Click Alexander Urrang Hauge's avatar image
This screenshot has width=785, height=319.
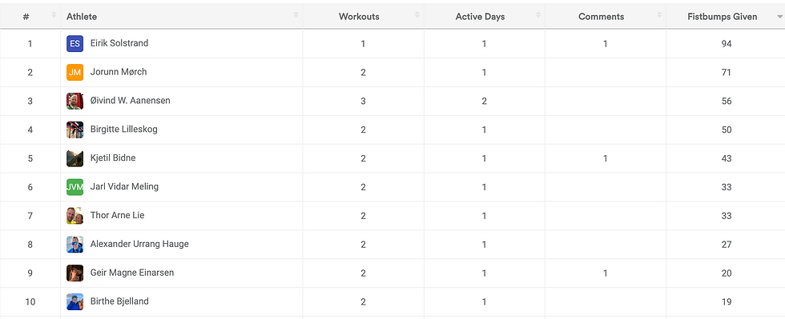tap(74, 245)
